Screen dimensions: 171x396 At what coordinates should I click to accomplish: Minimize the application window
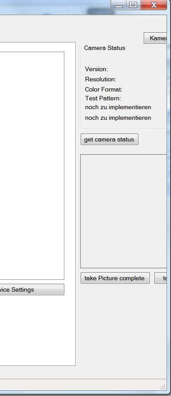(119, 5)
